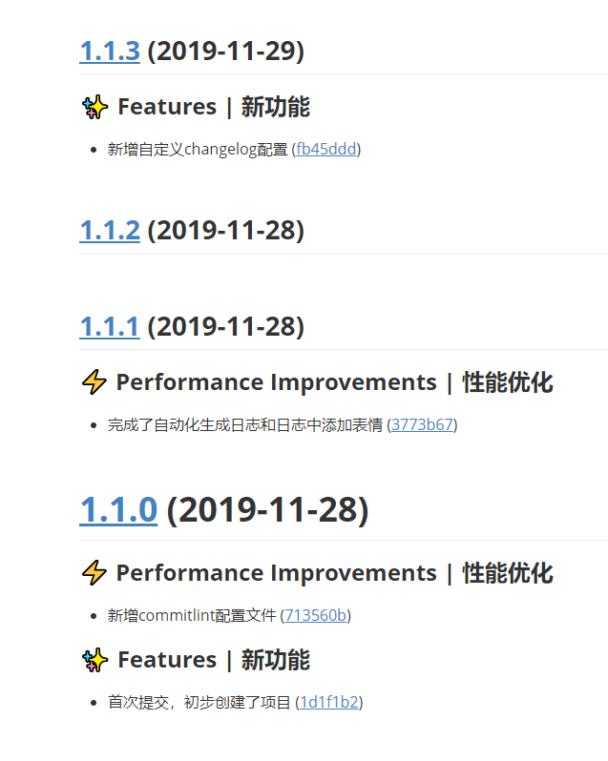Screen dimensions: 608x761
Task: Click Performance Improvements heading under 1.1.0
Action: point(335,573)
